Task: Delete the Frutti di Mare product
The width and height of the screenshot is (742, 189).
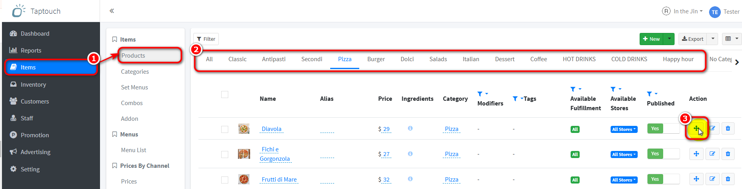Action: (728, 179)
